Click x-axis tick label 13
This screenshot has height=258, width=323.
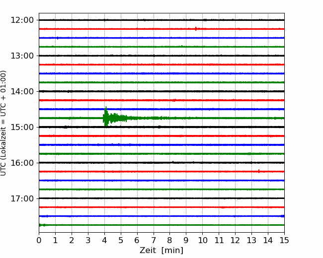[x=251, y=240]
